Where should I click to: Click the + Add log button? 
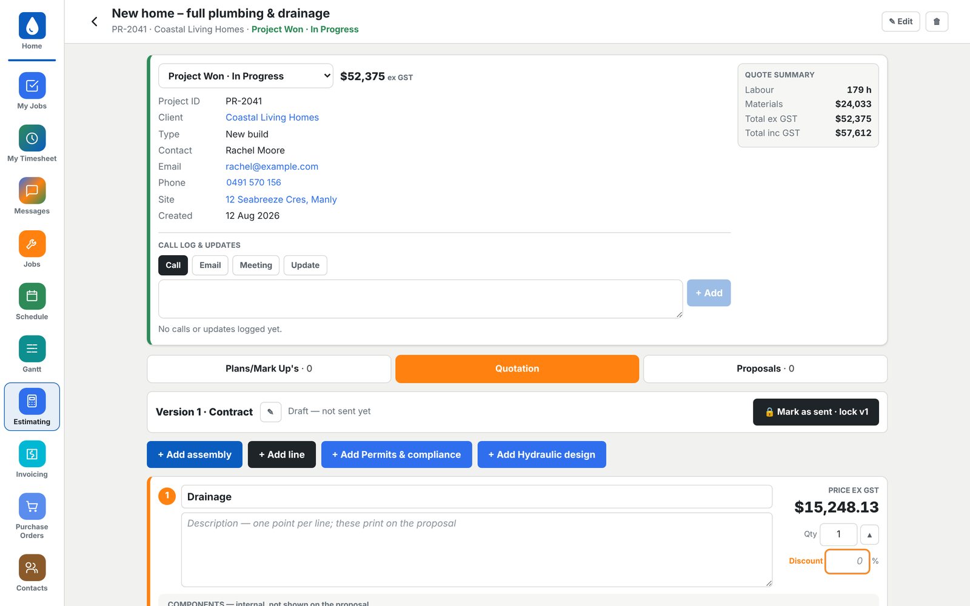(x=709, y=293)
